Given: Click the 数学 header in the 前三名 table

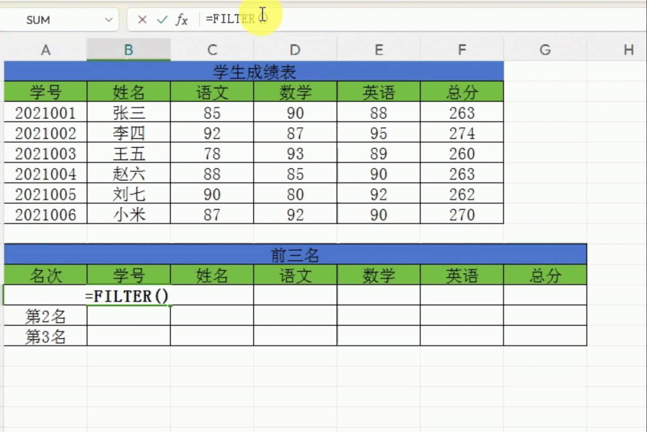Looking at the screenshot, I should [379, 275].
